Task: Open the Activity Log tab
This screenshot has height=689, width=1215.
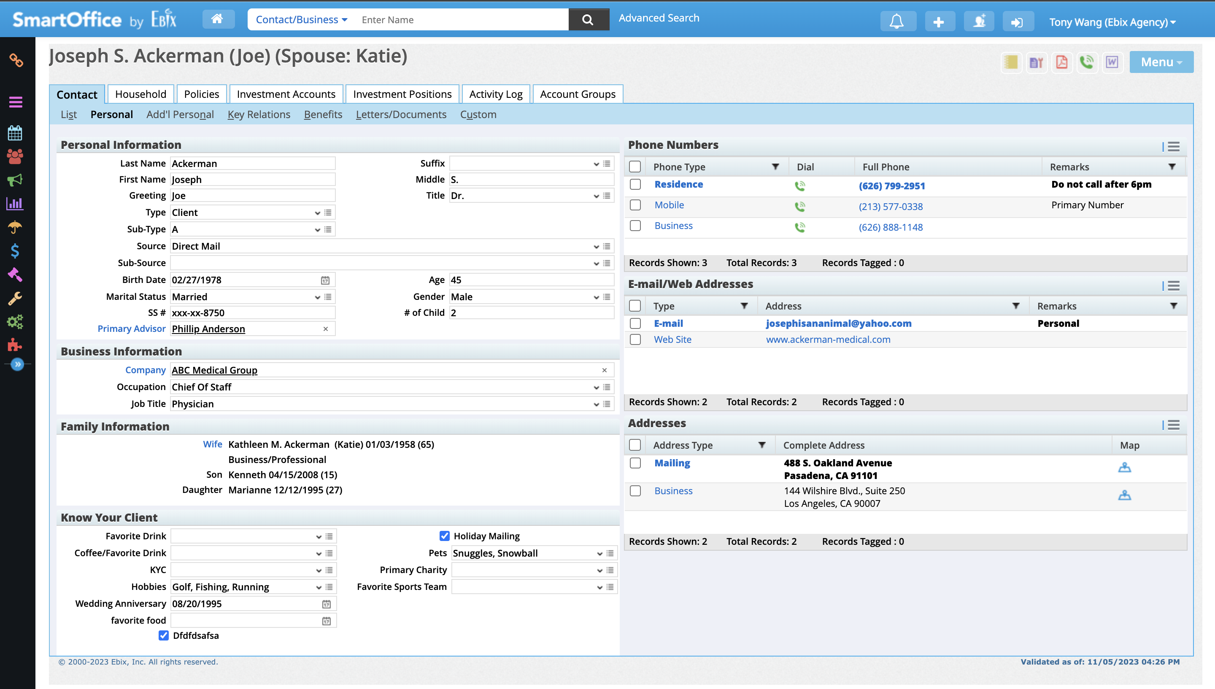Action: (x=495, y=94)
